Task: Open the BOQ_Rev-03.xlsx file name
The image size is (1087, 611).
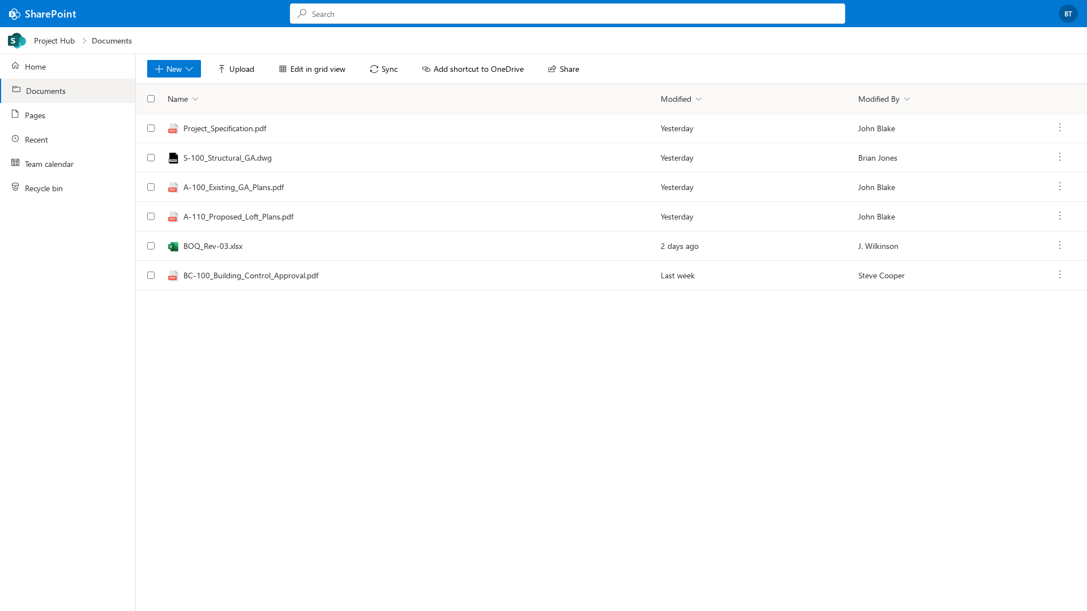Action: tap(213, 246)
